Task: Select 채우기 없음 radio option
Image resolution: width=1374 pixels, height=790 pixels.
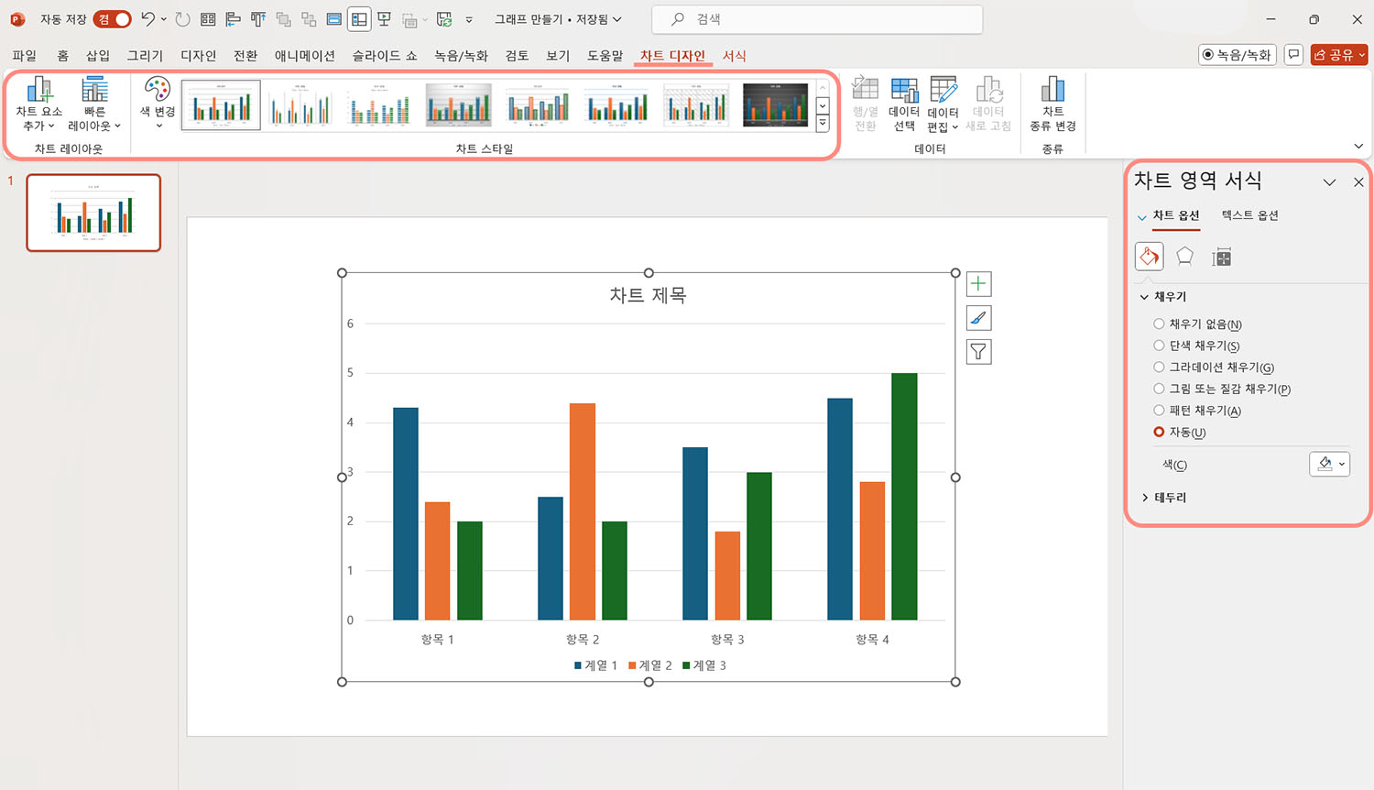Action: click(1159, 324)
